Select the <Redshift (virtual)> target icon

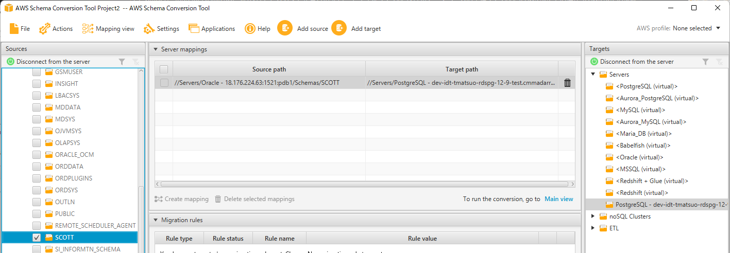tap(610, 193)
